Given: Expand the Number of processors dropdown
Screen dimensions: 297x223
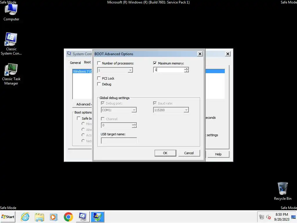Looking at the screenshot, I should point(130,70).
